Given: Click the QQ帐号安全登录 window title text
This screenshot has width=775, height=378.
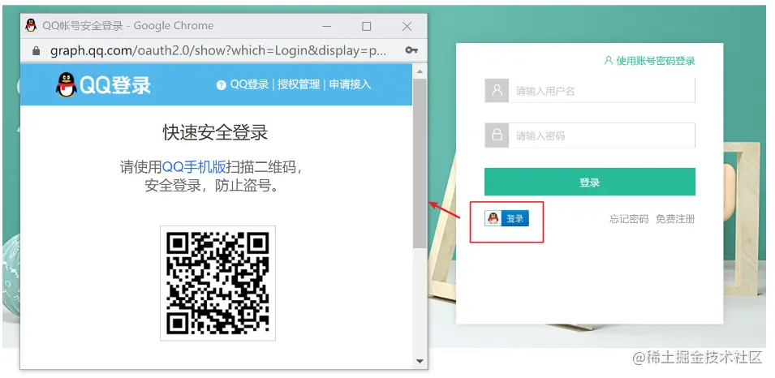Looking at the screenshot, I should tap(127, 26).
